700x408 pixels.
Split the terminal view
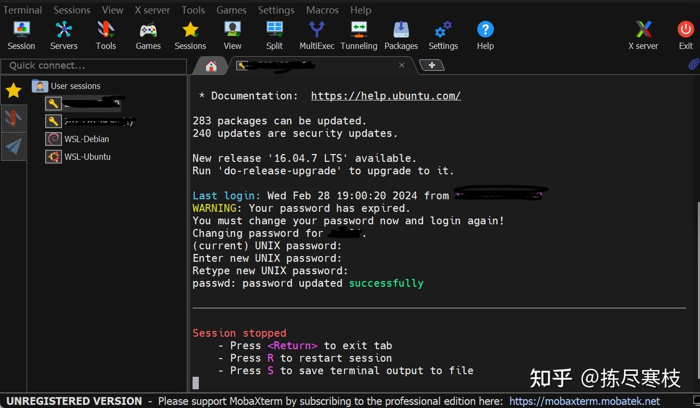click(274, 31)
